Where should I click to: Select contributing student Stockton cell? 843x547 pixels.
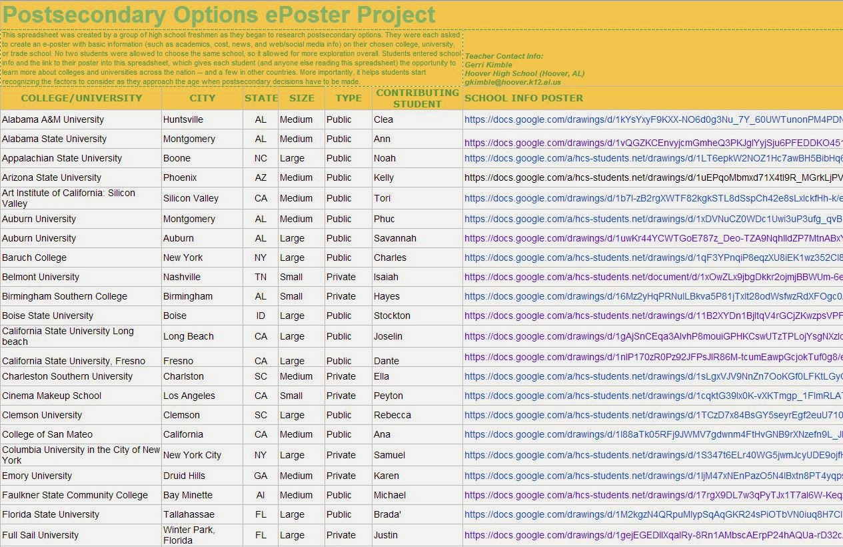click(417, 316)
